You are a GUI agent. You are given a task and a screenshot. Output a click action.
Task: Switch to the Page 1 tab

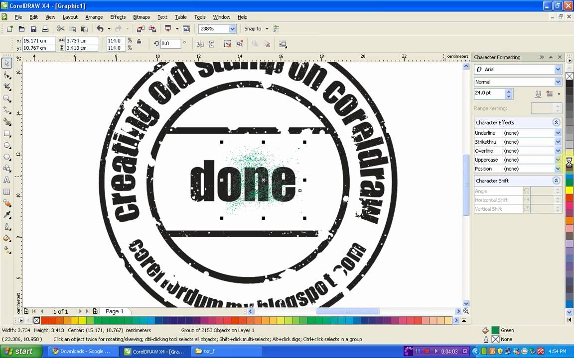[x=115, y=311]
